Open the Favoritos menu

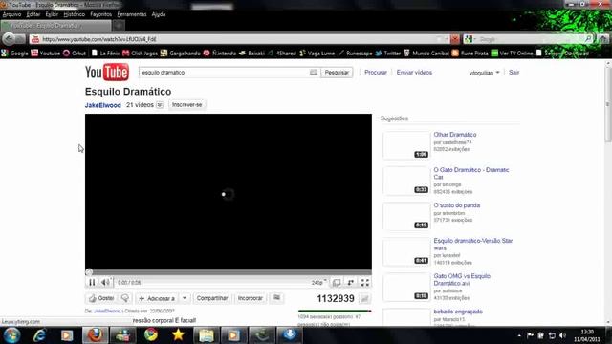(x=100, y=14)
